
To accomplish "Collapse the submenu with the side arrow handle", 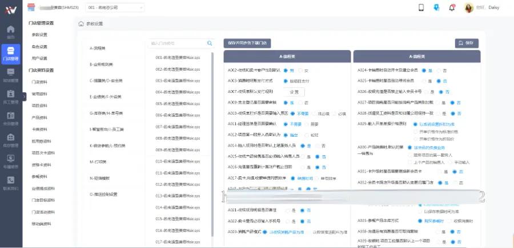I will (24, 97).
